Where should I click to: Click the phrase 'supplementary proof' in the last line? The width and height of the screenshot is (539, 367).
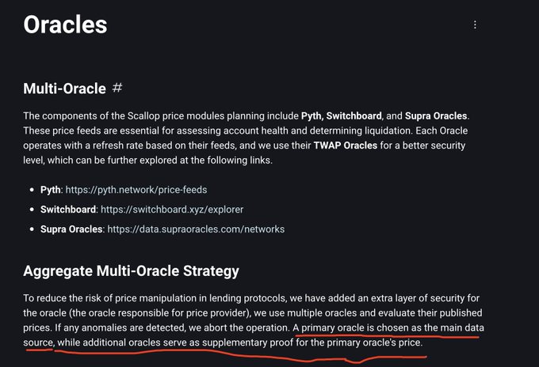click(x=247, y=342)
